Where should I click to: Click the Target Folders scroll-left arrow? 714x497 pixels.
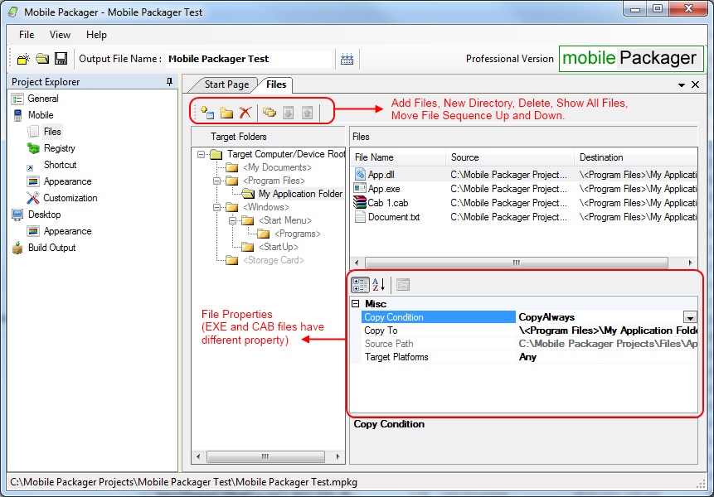pos(198,456)
